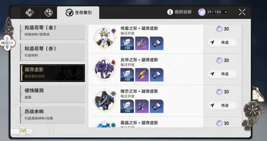
Task: View 炎华之形 boss portrait
Action: 104,69
